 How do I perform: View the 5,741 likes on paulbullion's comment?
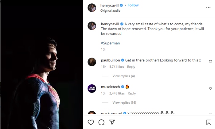point(116,67)
